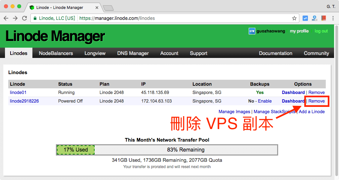The width and height of the screenshot is (339, 180).
Task: Click the 341GB Used quota text
Action: (126, 160)
